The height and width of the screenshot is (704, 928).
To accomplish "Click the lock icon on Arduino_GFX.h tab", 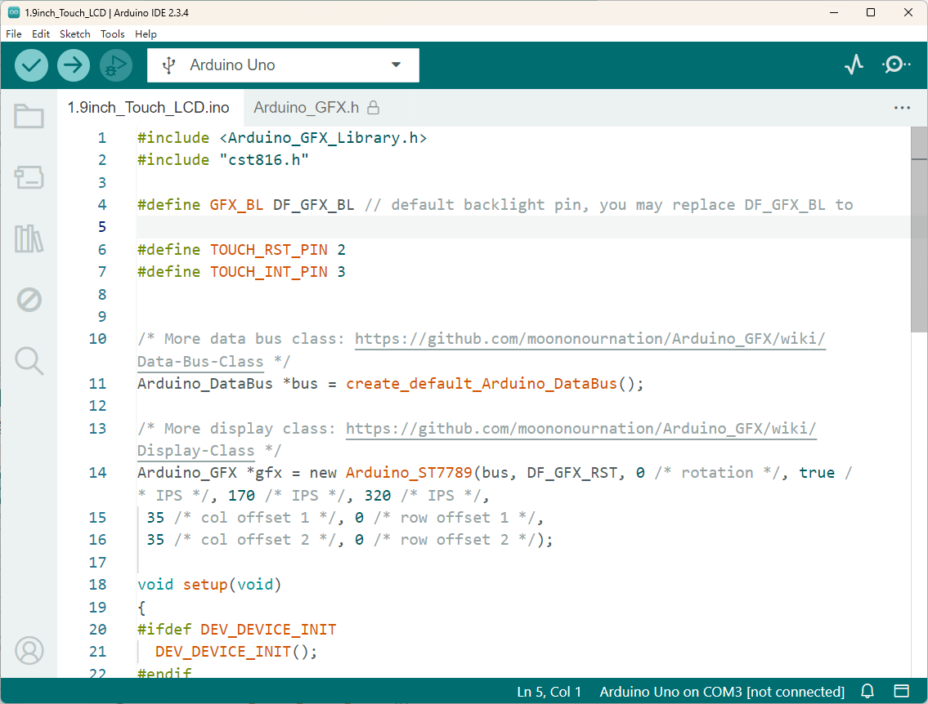I will point(373,108).
